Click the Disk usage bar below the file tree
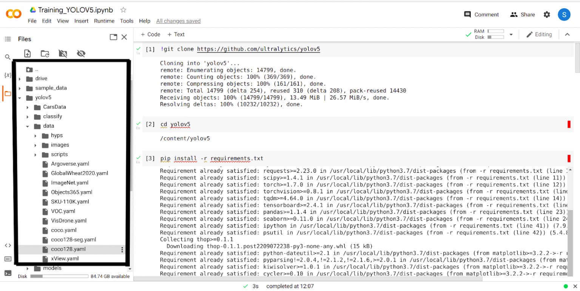 (x=59, y=276)
